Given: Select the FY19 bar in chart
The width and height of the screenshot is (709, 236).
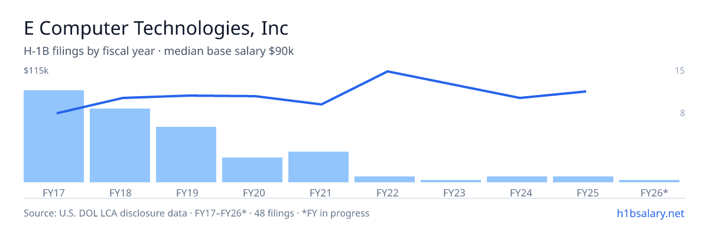Looking at the screenshot, I should pos(186,155).
